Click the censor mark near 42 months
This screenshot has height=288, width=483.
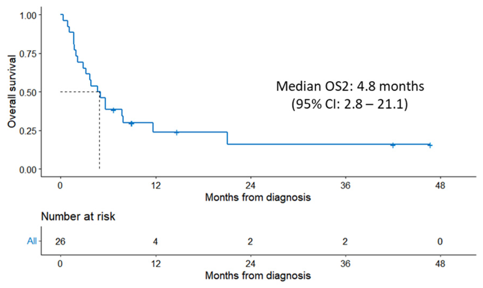tap(393, 145)
